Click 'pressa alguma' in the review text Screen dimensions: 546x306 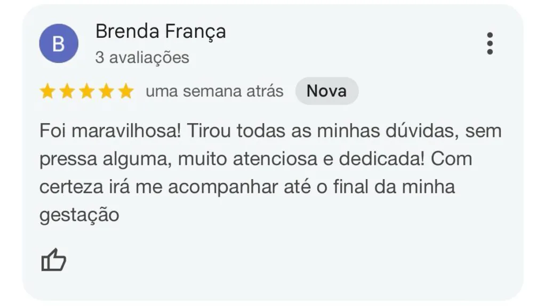[x=106, y=159]
